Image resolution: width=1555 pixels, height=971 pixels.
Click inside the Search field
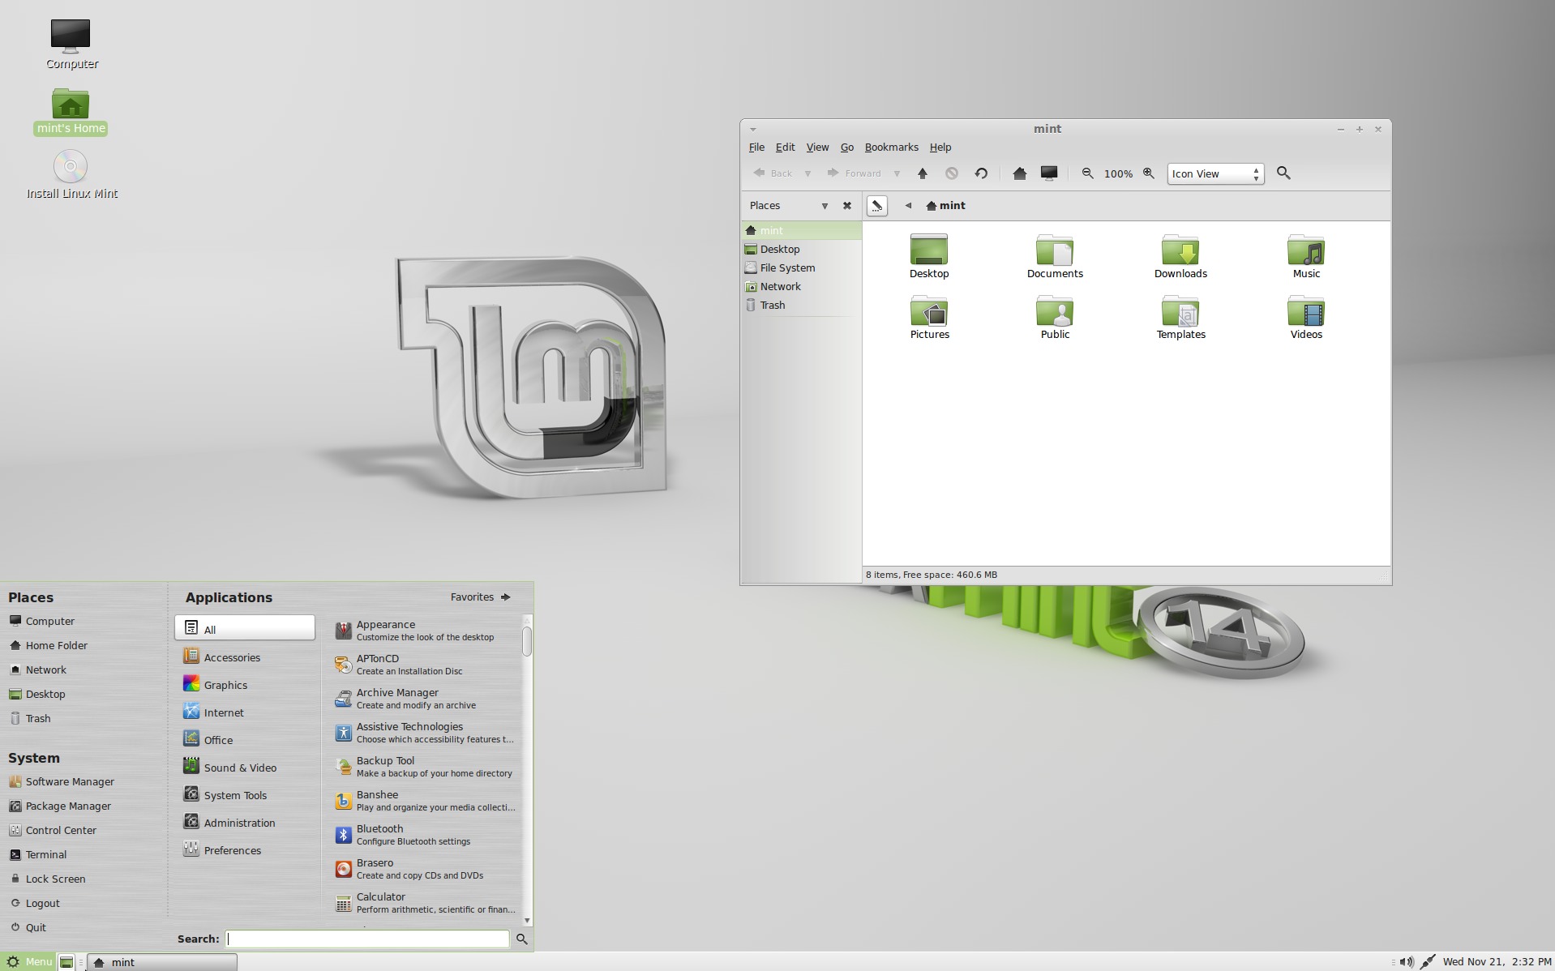pos(366,939)
